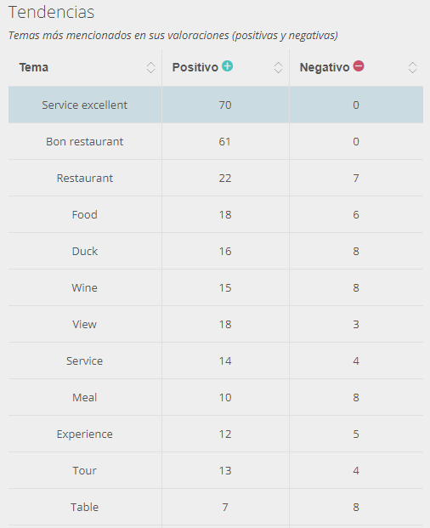The image size is (430, 528).
Task: Select the Table topic row
Action: tap(216, 507)
